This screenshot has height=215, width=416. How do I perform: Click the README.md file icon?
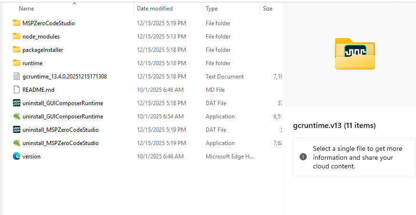(x=17, y=89)
